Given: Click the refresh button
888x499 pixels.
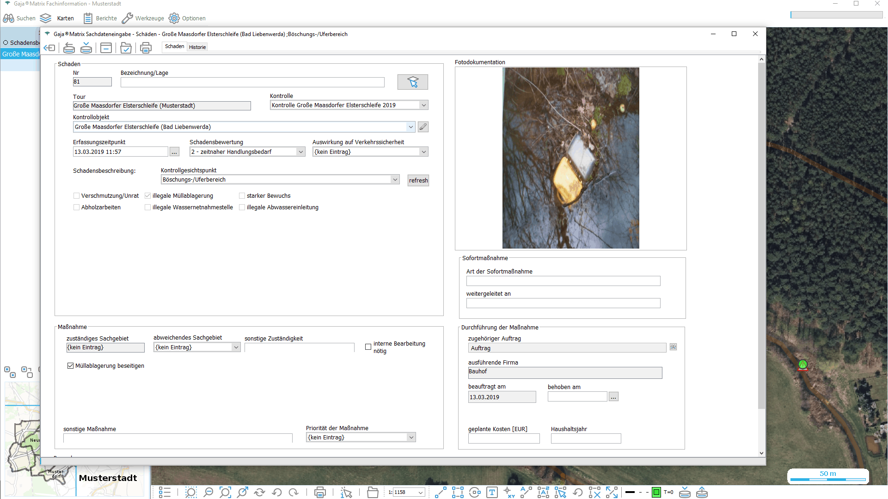Looking at the screenshot, I should tap(418, 181).
